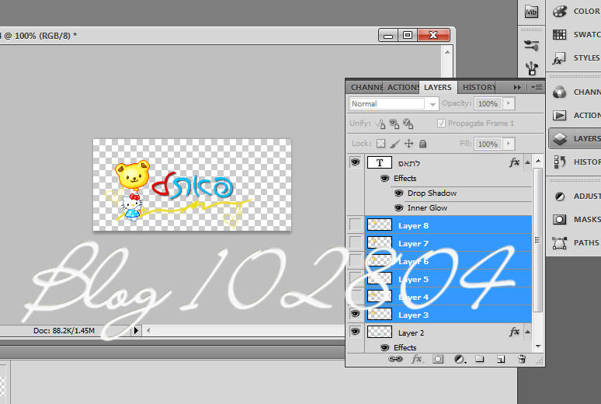
Task: Open the brush presets dock icon
Action: pyautogui.click(x=532, y=68)
